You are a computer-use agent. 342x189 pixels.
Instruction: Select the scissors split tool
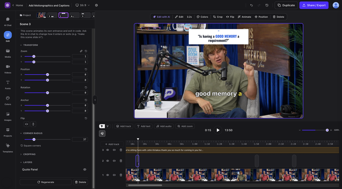point(108,126)
